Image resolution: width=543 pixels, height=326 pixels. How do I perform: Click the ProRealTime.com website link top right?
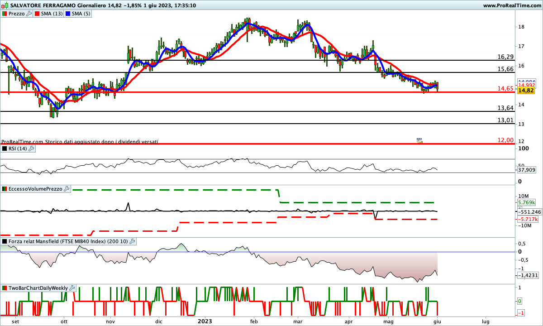pyautogui.click(x=511, y=6)
